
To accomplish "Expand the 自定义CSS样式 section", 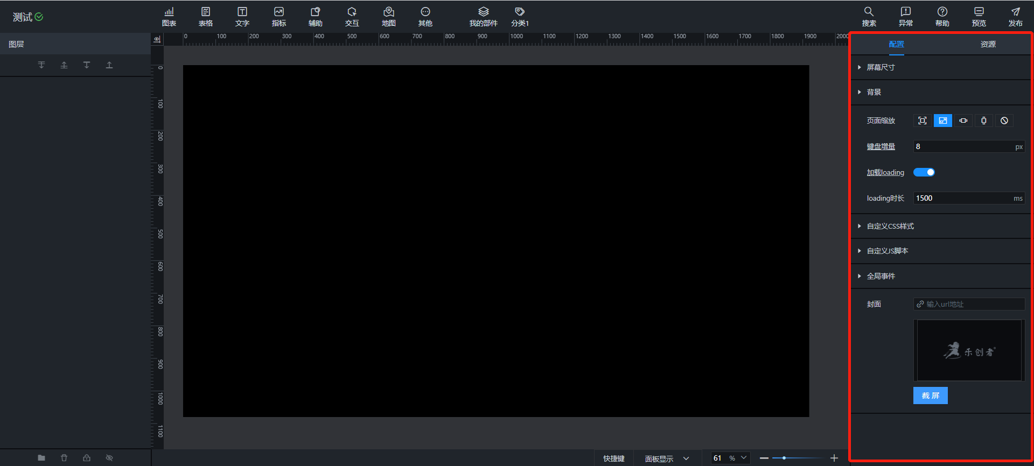I will point(890,226).
